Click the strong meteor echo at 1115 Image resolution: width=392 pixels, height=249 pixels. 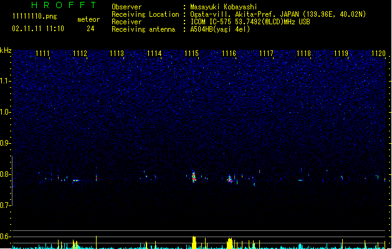coord(194,177)
